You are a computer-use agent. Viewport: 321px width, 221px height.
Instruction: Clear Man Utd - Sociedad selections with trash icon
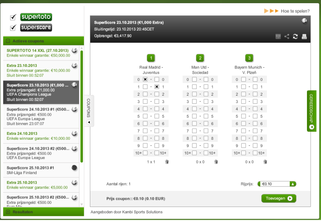tap(216, 162)
